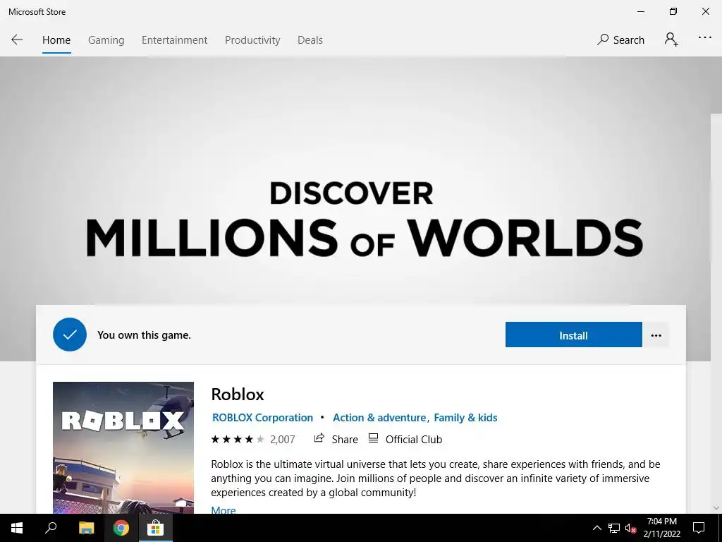The height and width of the screenshot is (542, 722).
Task: Open the network status tray icon
Action: point(614,528)
